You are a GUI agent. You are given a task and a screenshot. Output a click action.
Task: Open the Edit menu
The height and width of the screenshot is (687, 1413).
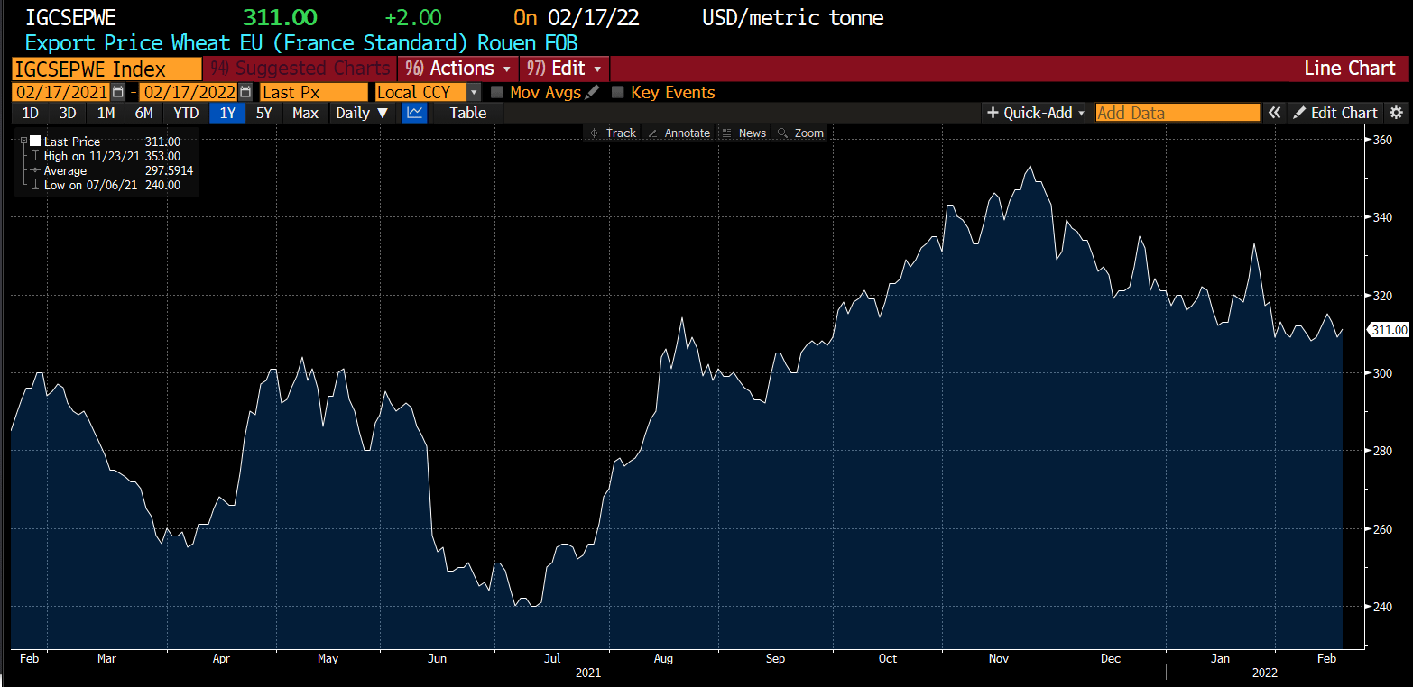[x=565, y=69]
